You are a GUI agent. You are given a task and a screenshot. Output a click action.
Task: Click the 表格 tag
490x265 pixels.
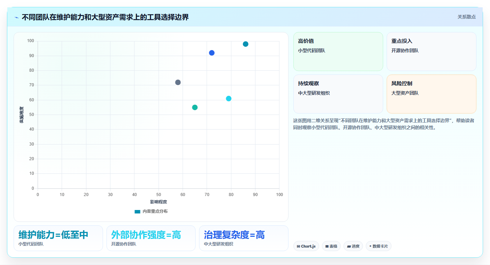pyautogui.click(x=331, y=246)
